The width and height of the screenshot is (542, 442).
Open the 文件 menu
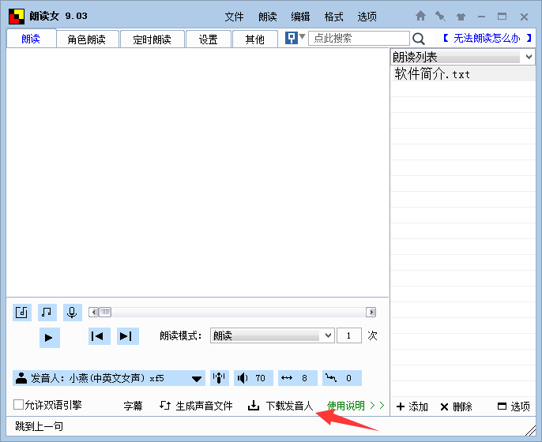click(x=234, y=17)
